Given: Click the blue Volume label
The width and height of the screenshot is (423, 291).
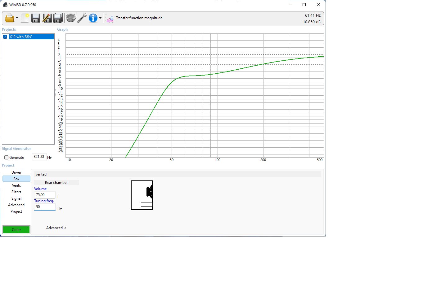Looking at the screenshot, I should 40,189.
